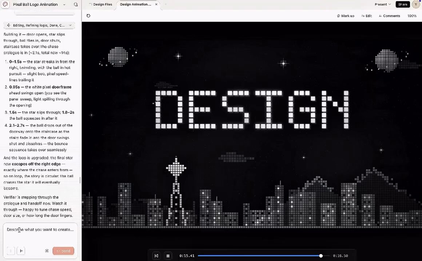Open the palette app logo icon
Image resolution: width=422 pixels, height=261 pixels.
pyautogui.click(x=5, y=4)
